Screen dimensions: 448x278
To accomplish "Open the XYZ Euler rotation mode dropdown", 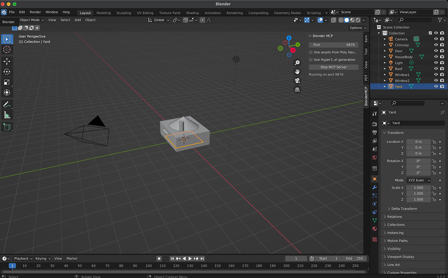I will (419, 180).
